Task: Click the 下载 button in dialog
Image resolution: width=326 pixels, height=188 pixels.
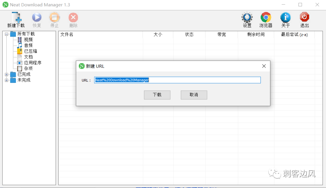Action: click(157, 95)
